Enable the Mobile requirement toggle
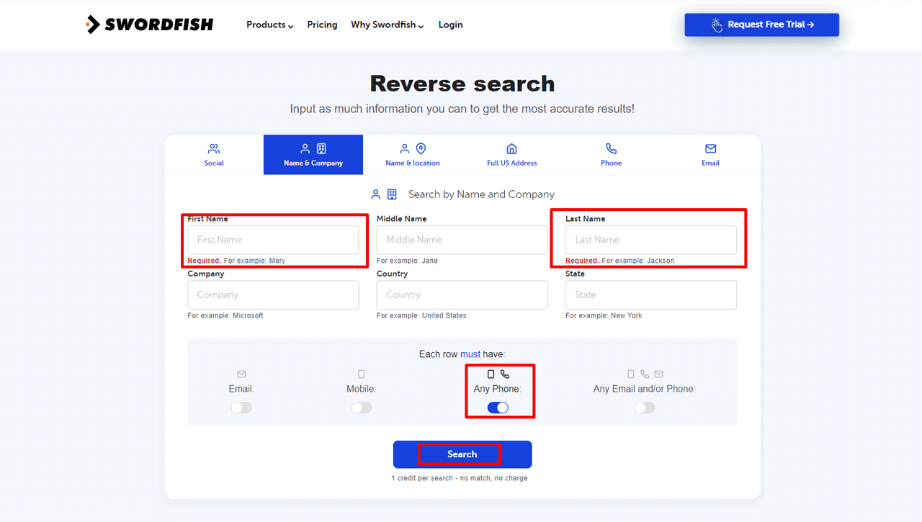Screen dimensions: 922x522 point(361,407)
